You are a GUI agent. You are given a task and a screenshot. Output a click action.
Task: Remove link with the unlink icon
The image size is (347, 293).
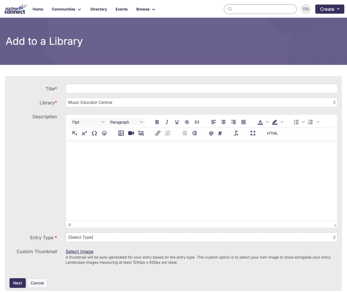tap(168, 133)
